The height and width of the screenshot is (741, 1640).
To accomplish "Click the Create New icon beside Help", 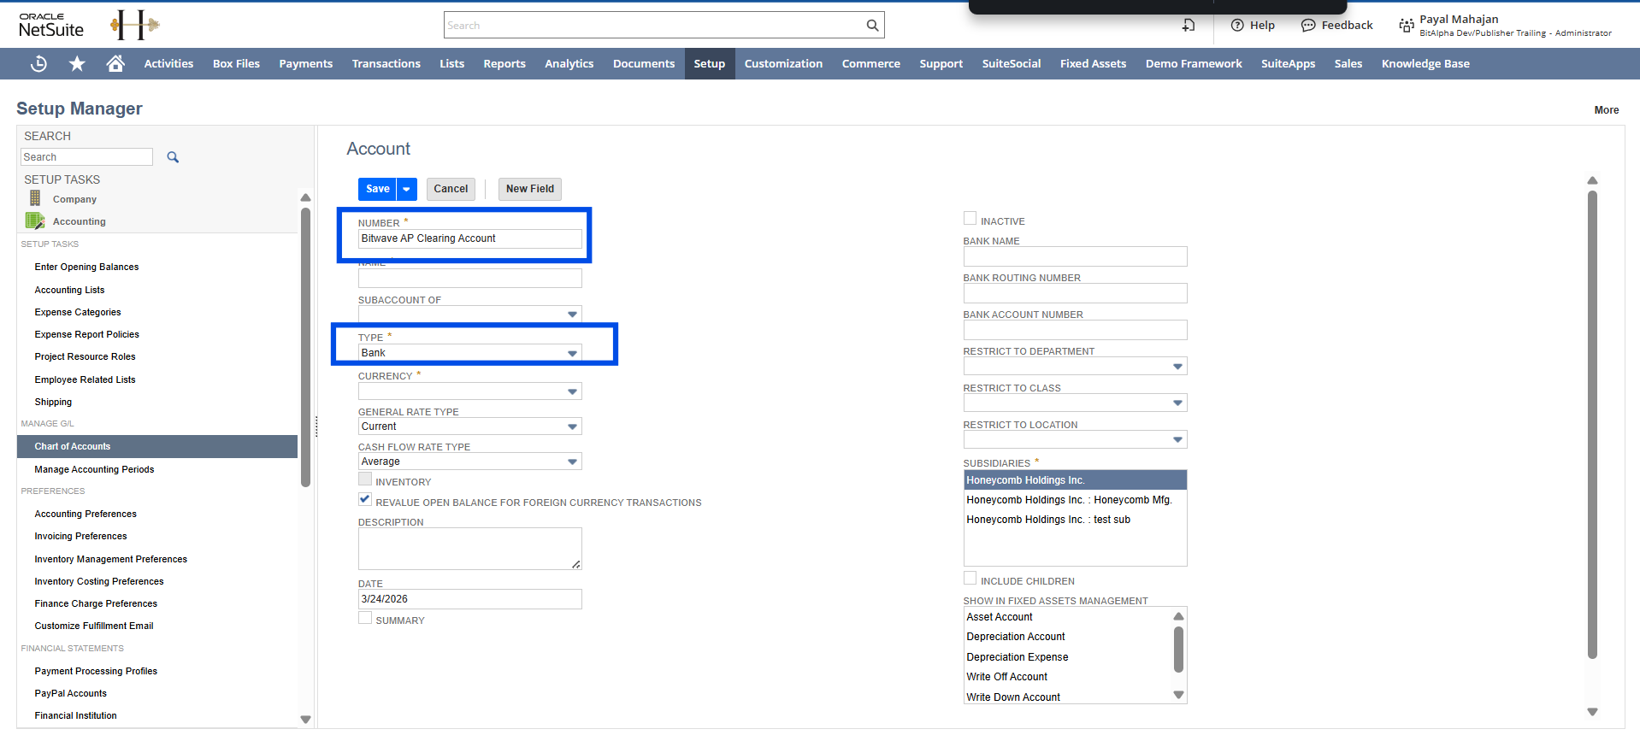I will click(x=1189, y=25).
